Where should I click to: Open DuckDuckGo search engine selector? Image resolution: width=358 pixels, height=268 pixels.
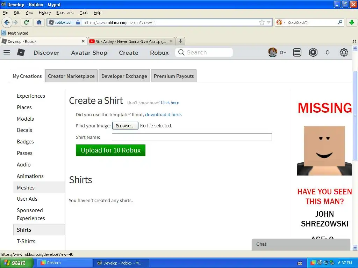tap(281, 22)
